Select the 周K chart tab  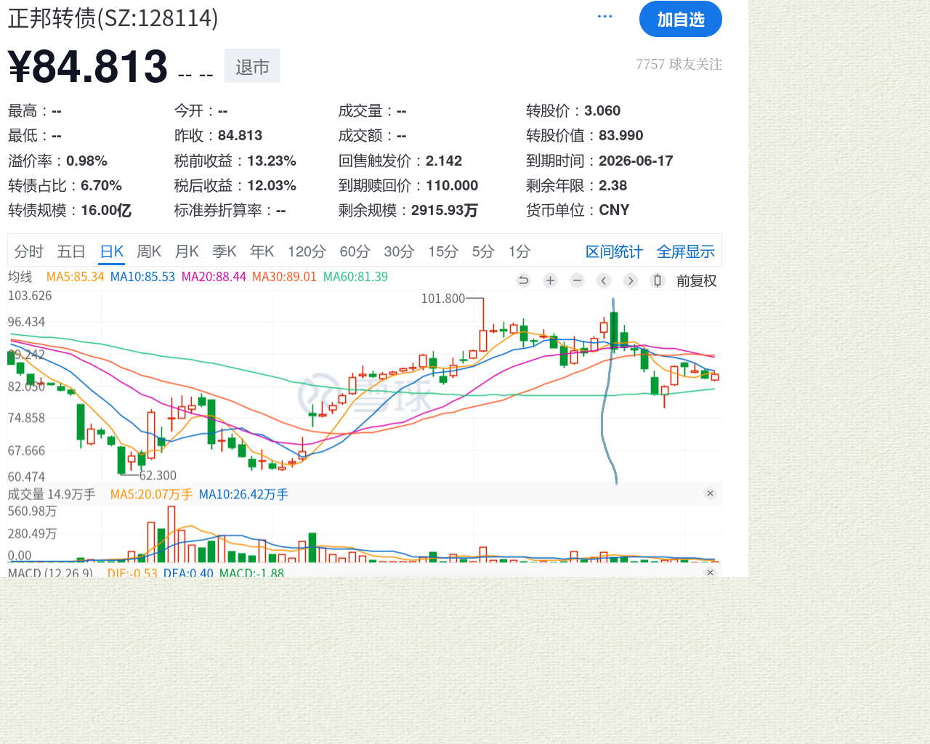149,251
